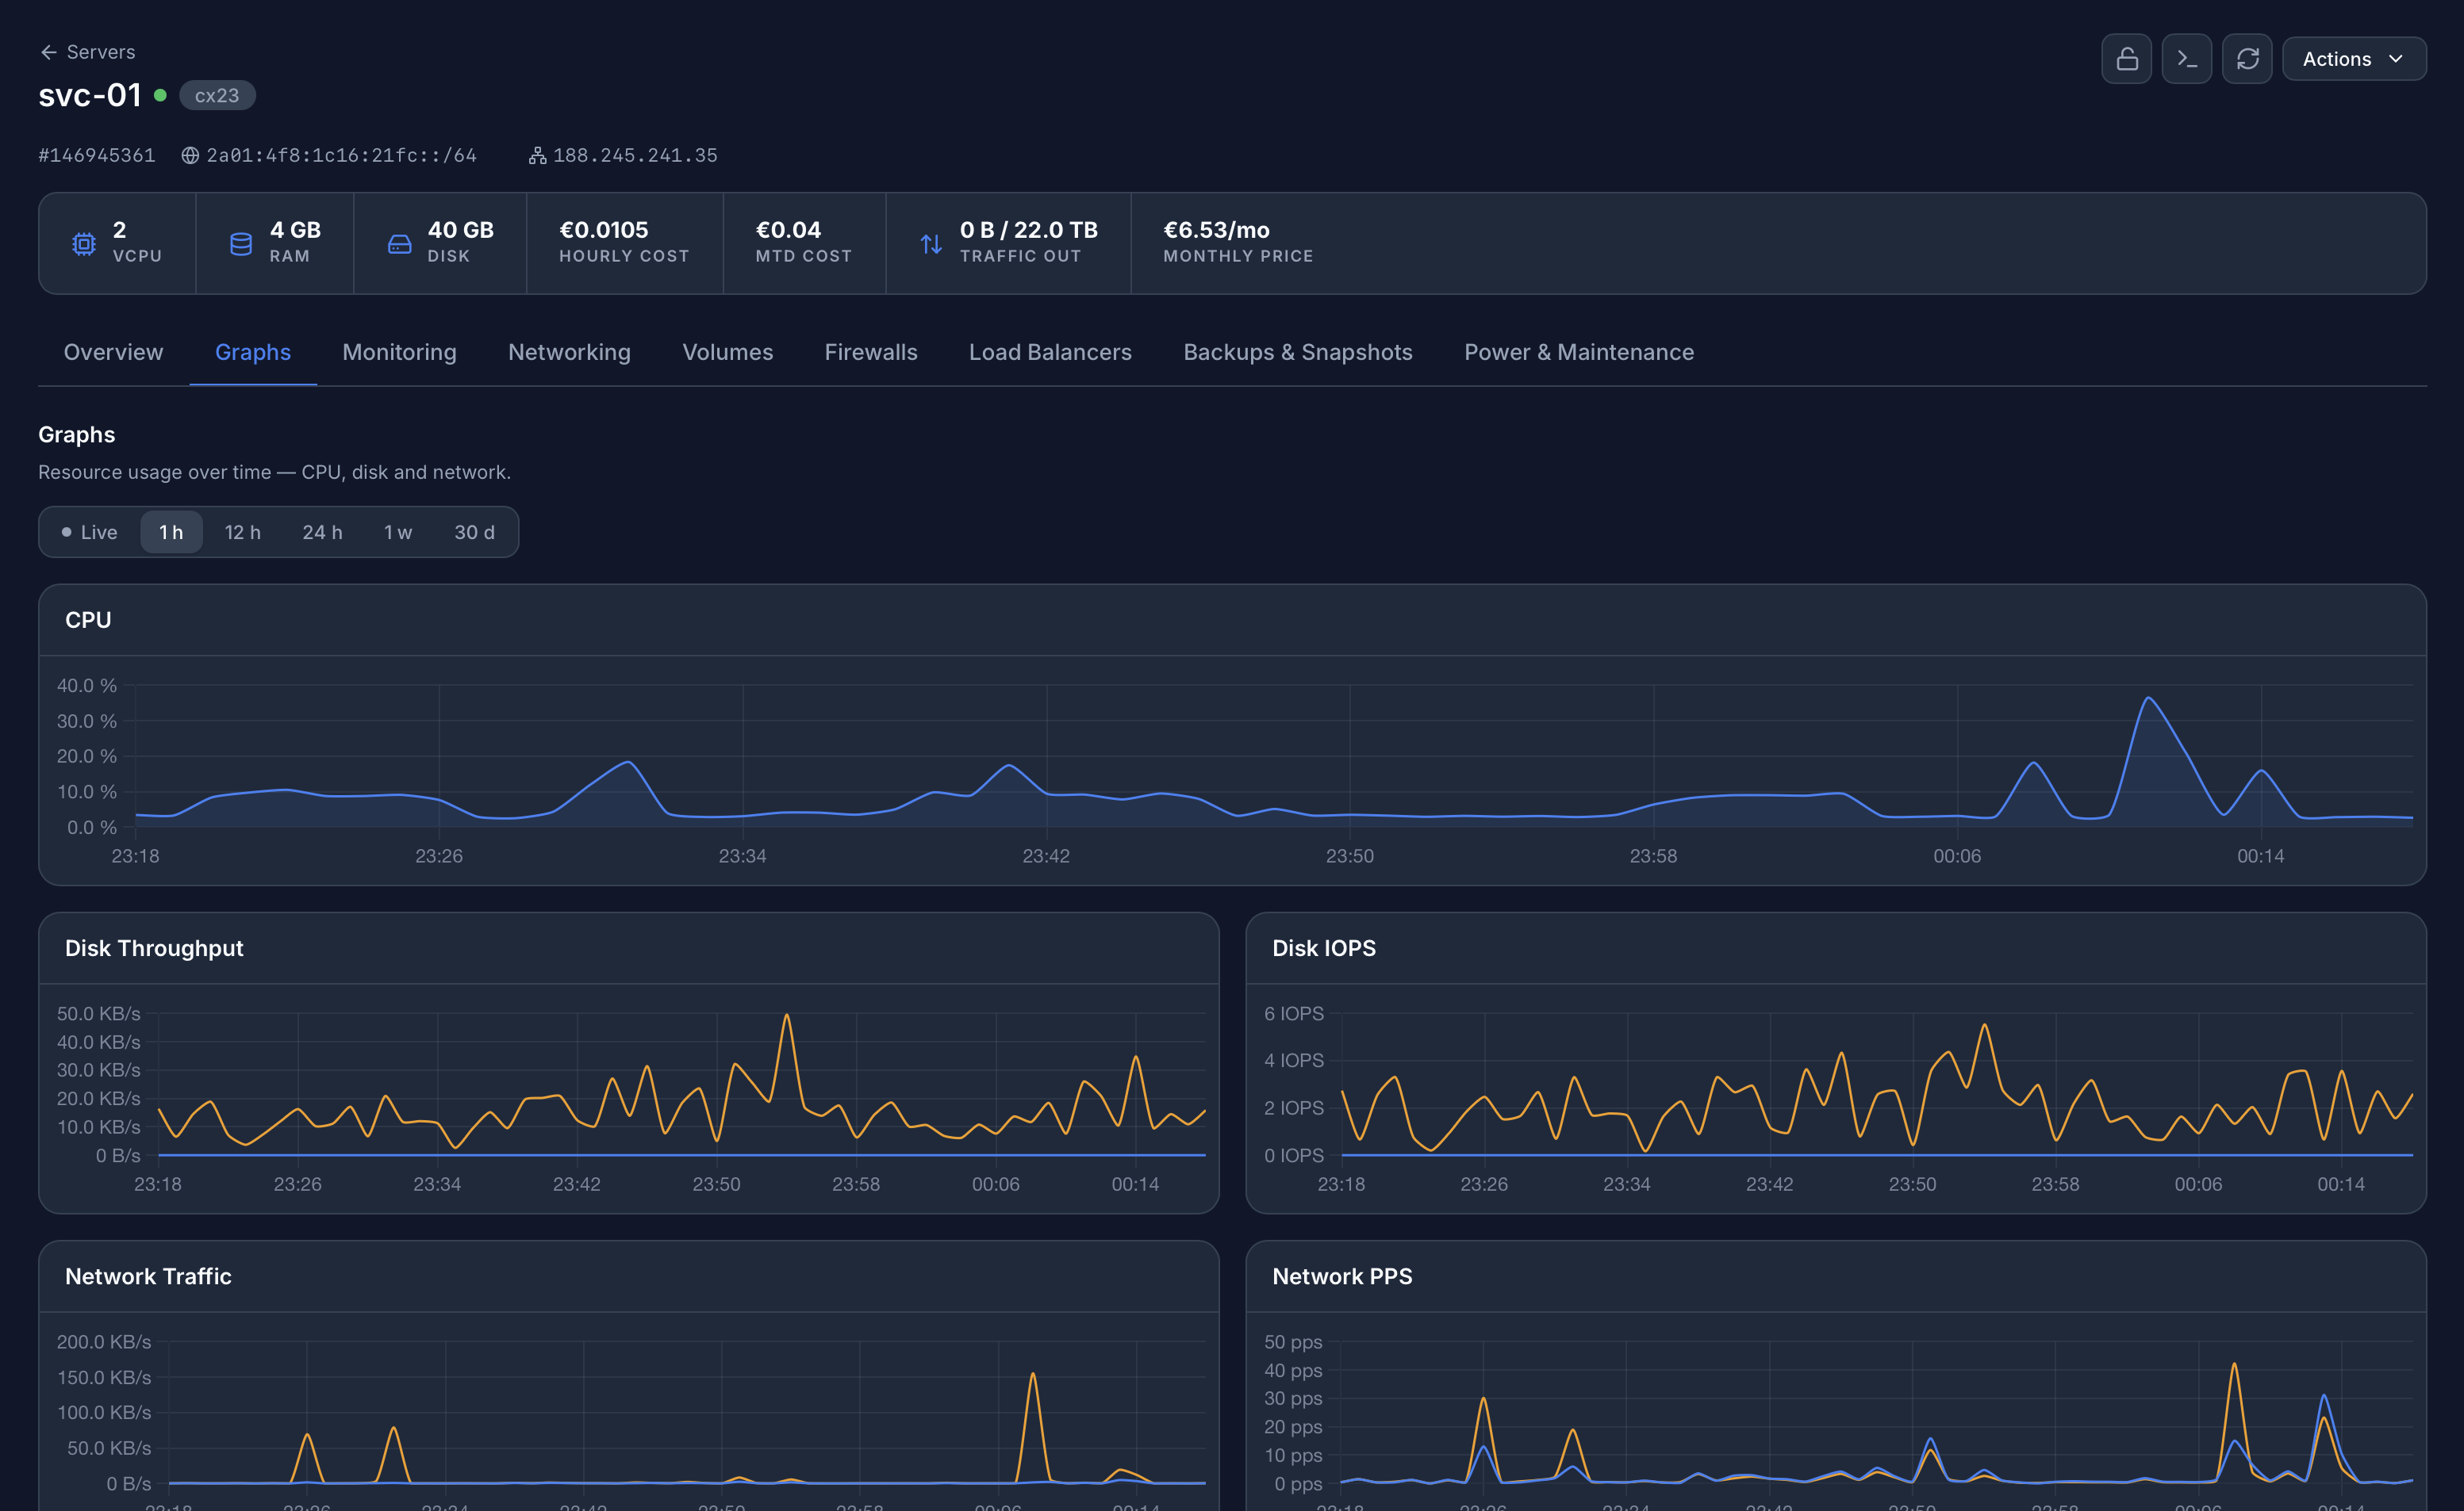Select the 12 h time range
Screen dimensions: 2464x1511
click(242, 532)
